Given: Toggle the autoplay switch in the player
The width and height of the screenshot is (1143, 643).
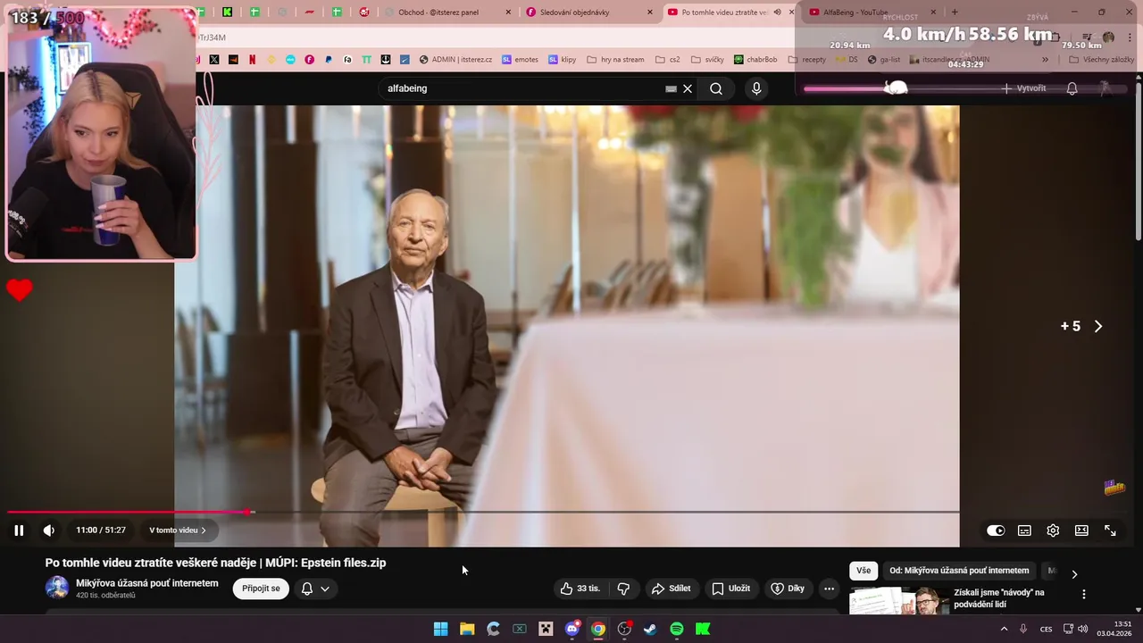Looking at the screenshot, I should click(x=996, y=530).
